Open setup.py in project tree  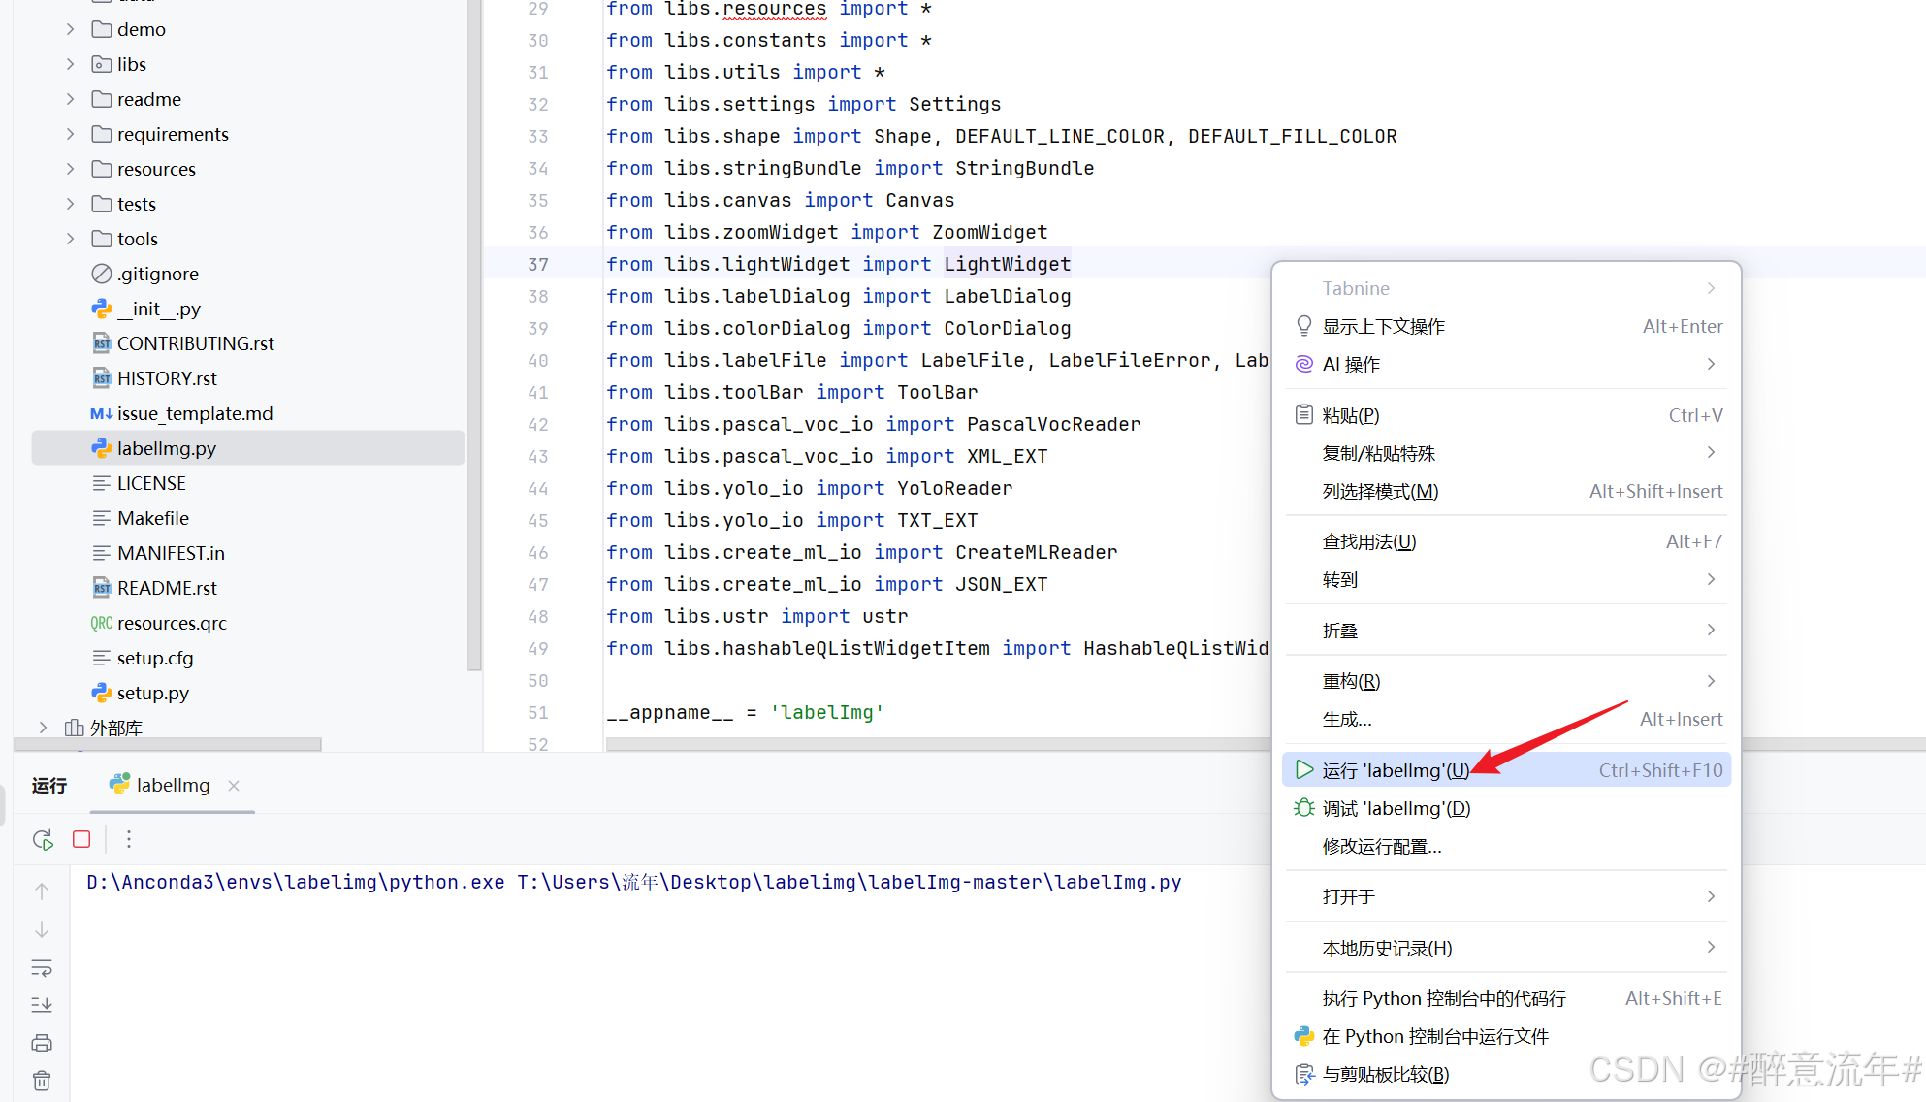click(152, 693)
